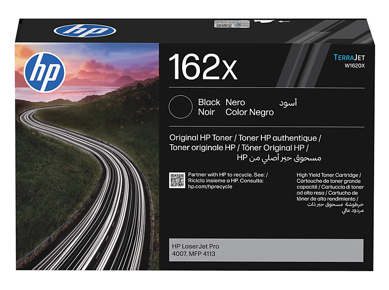Click 'Ricicla insieme a HP. Consulta:' text

pos(226,180)
